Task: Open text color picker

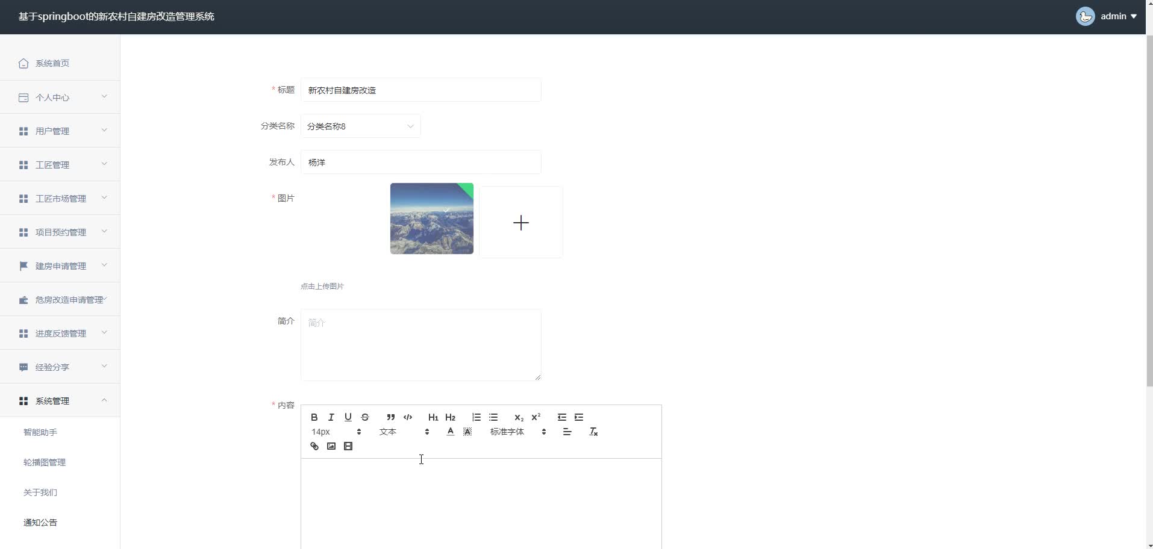Action: click(x=450, y=432)
